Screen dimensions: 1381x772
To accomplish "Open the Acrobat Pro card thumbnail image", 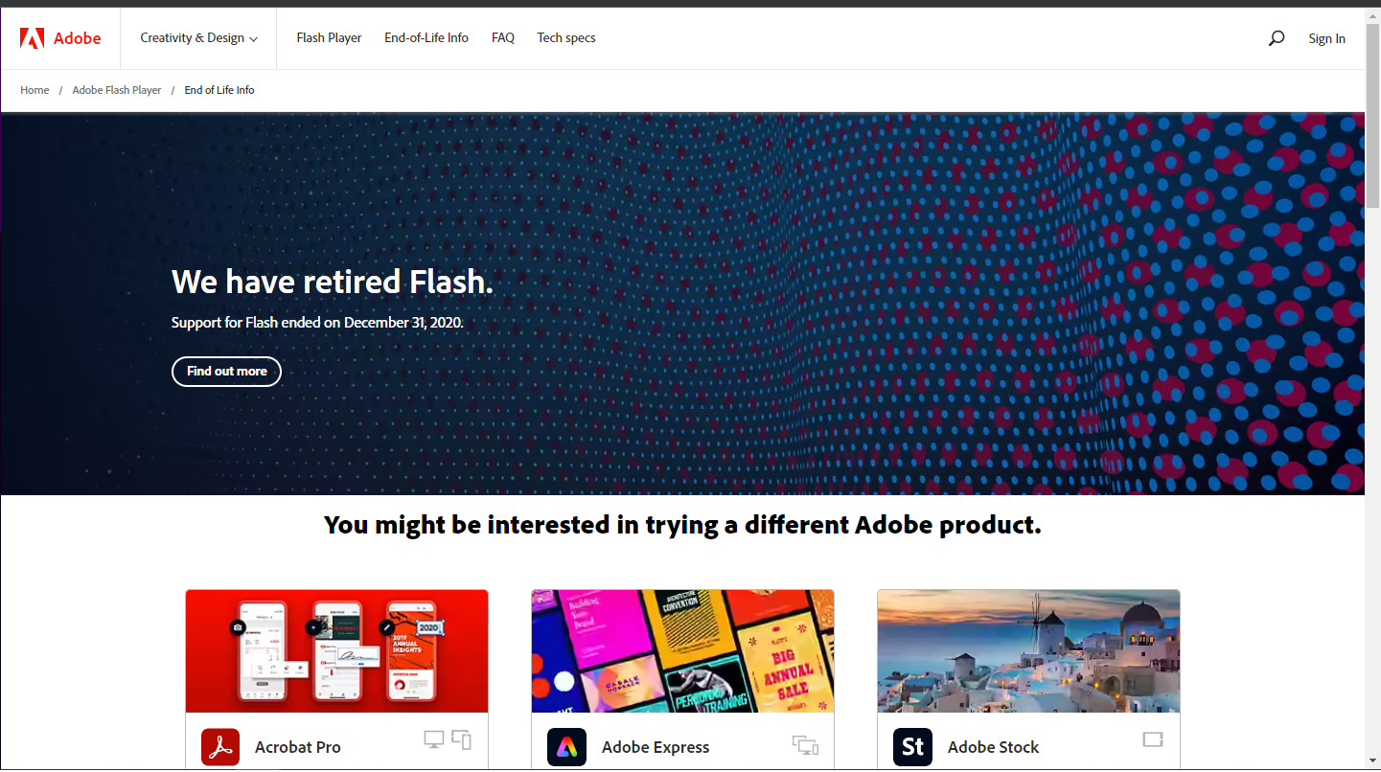I will click(336, 651).
